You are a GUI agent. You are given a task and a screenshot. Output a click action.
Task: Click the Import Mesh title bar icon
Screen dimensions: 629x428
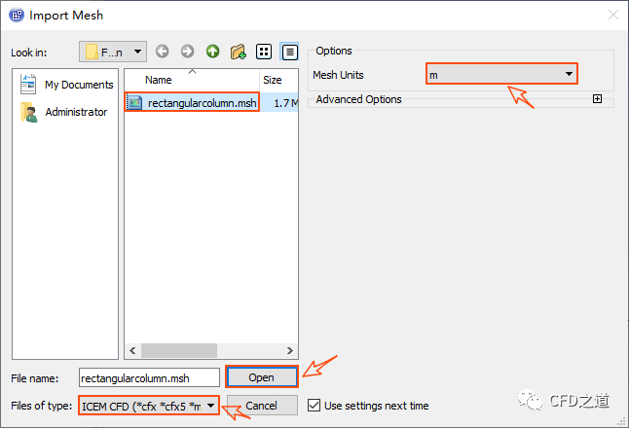pos(17,16)
